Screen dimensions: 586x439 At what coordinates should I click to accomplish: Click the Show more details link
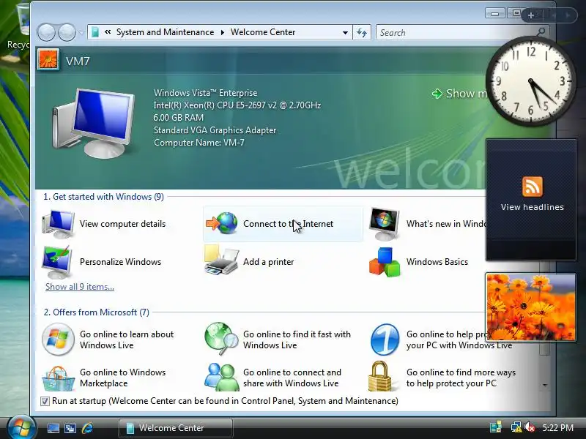point(460,94)
